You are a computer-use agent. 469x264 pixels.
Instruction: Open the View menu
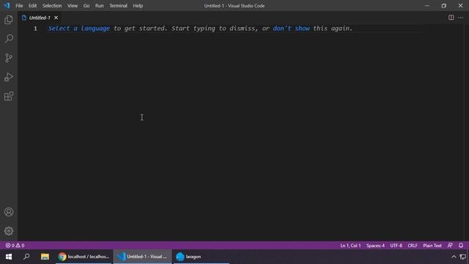click(73, 6)
